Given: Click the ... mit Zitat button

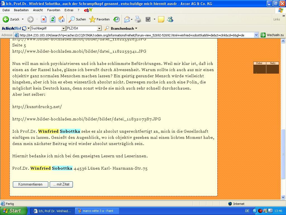Looking at the screenshot, I should point(61,184).
